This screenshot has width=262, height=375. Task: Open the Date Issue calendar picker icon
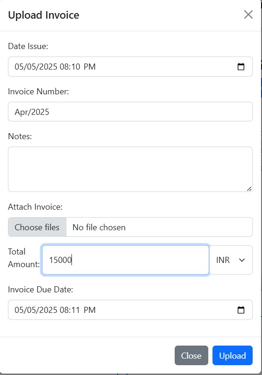[x=241, y=66]
